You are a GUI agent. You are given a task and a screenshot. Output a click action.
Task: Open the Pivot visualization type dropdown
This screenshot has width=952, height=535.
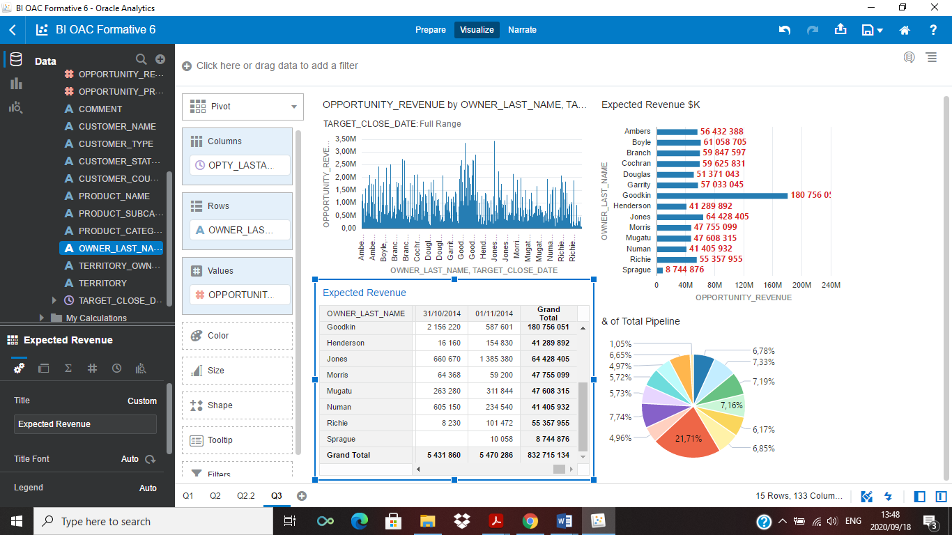[243, 107]
